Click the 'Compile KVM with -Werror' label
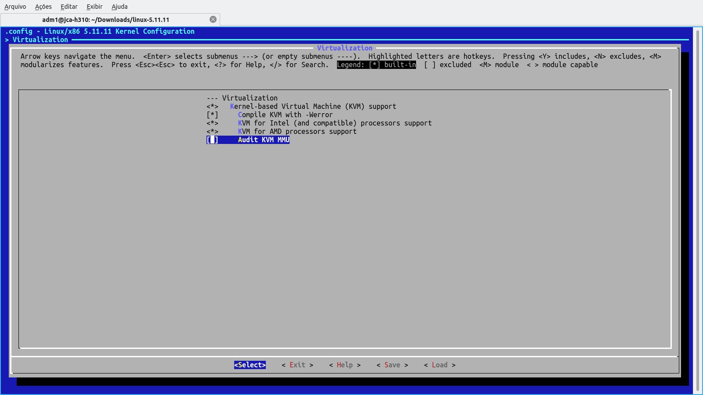Viewport: 703px width, 395px height. pos(286,115)
